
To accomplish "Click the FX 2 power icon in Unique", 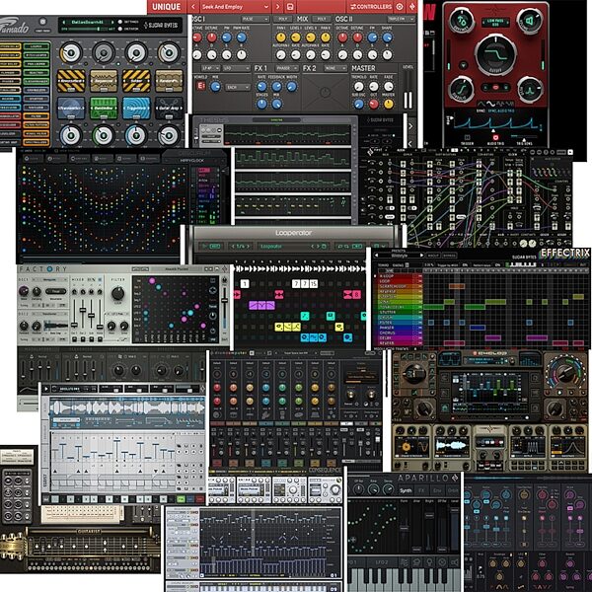I will pos(325,92).
